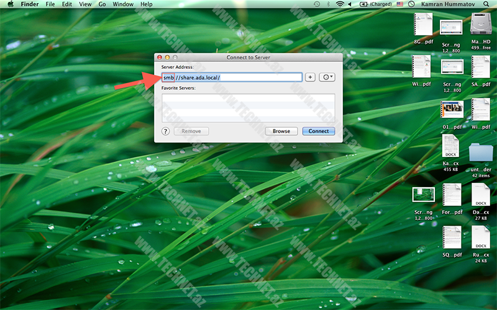
Task: Select the Da...cx DOCX file
Action: pyautogui.click(x=480, y=195)
